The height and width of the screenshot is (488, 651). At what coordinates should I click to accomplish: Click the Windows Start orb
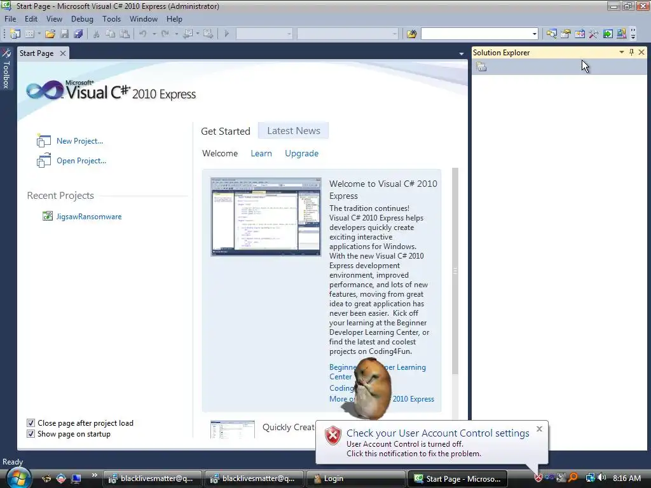point(18,478)
